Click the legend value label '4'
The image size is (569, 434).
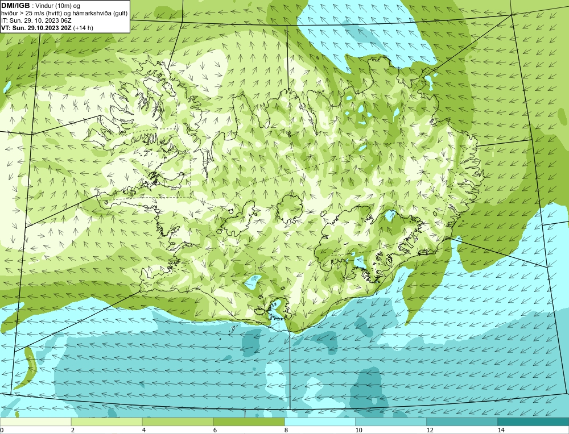(x=144, y=430)
